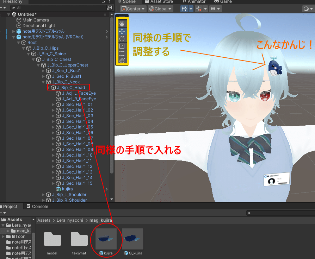
Task: Open grid snapping settings dropdown arrow
Action: (x=205, y=9)
